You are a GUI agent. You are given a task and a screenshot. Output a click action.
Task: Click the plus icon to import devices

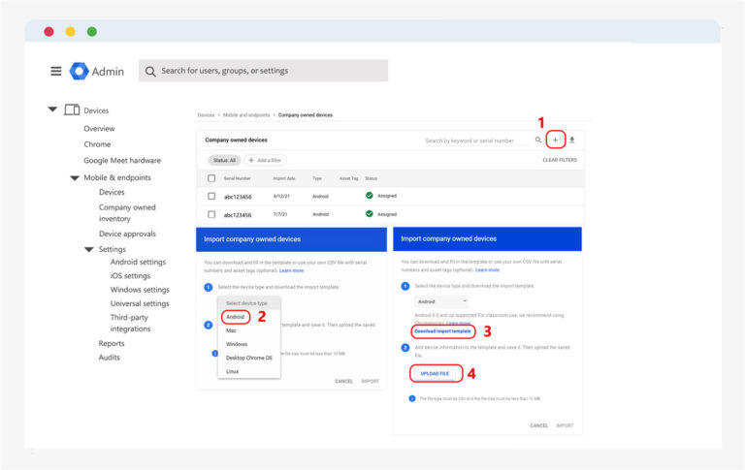click(x=556, y=141)
